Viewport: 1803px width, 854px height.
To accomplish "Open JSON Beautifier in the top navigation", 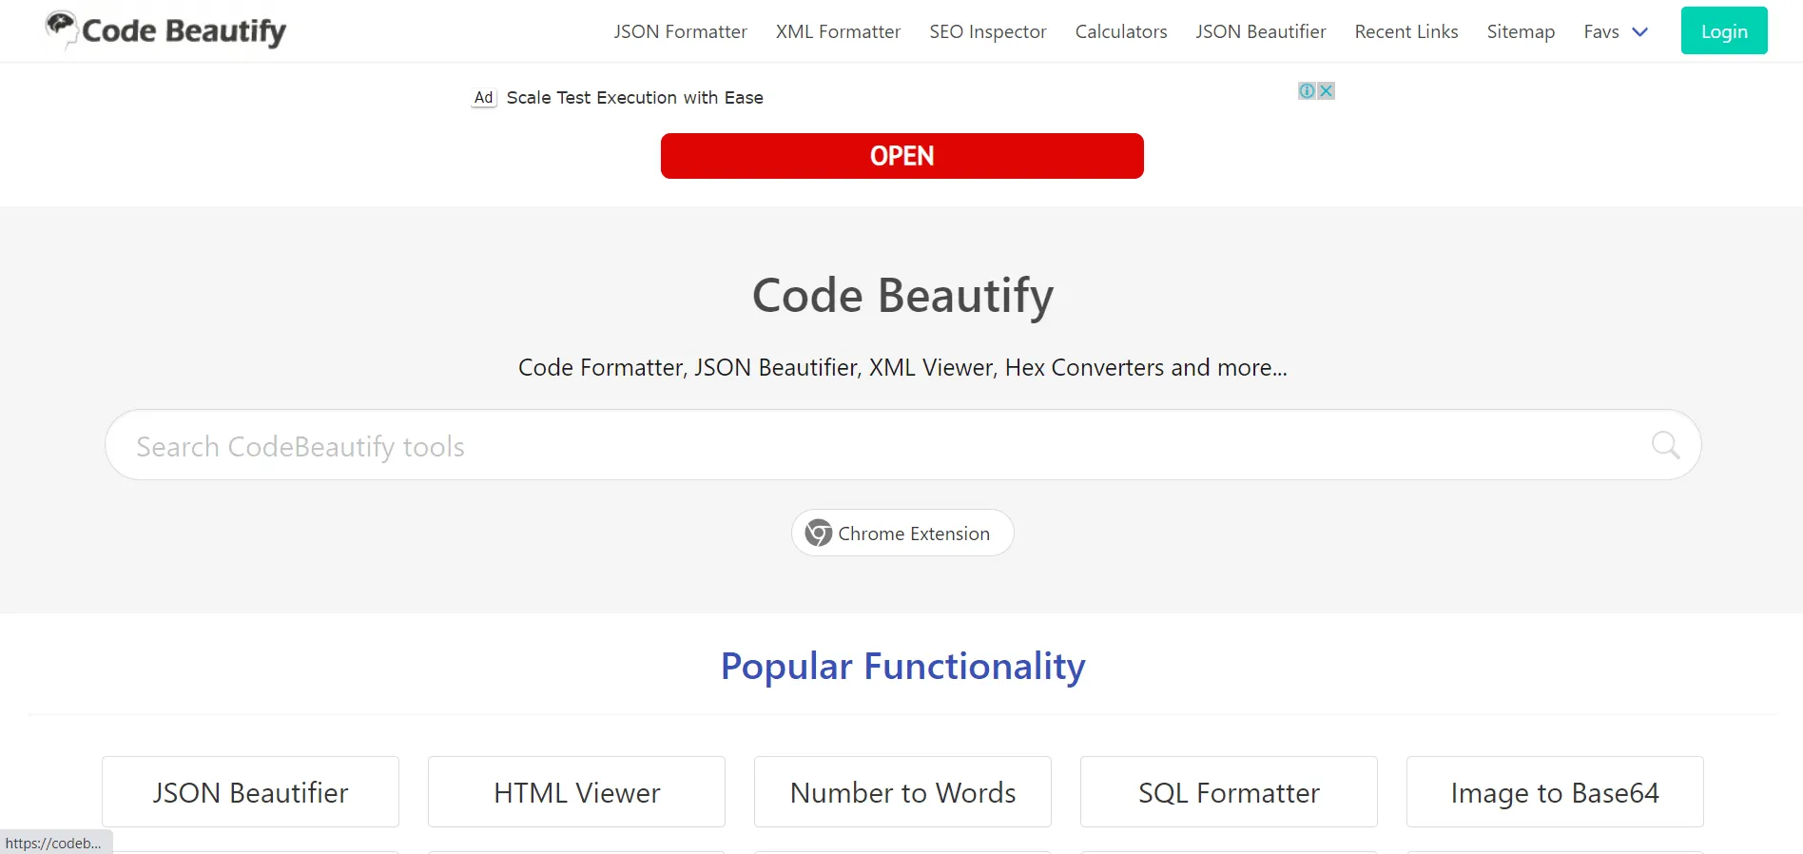I will [x=1261, y=31].
